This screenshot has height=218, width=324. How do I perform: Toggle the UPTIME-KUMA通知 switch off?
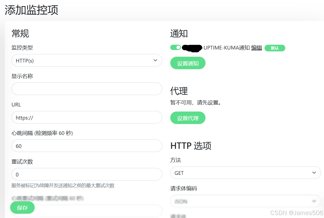[176, 47]
